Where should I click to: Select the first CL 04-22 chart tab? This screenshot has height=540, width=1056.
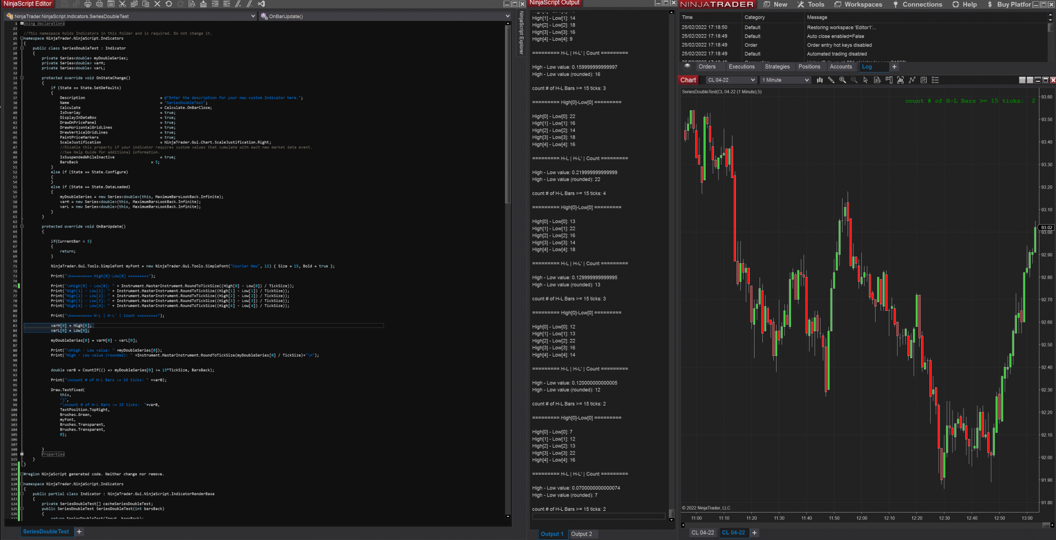(703, 533)
